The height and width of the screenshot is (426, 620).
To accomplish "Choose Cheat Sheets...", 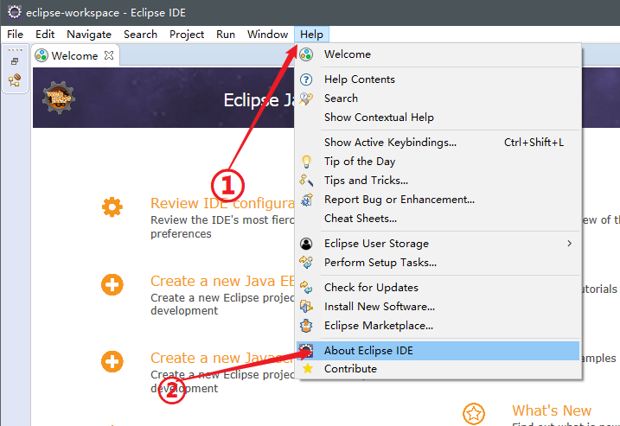I will click(x=438, y=218).
